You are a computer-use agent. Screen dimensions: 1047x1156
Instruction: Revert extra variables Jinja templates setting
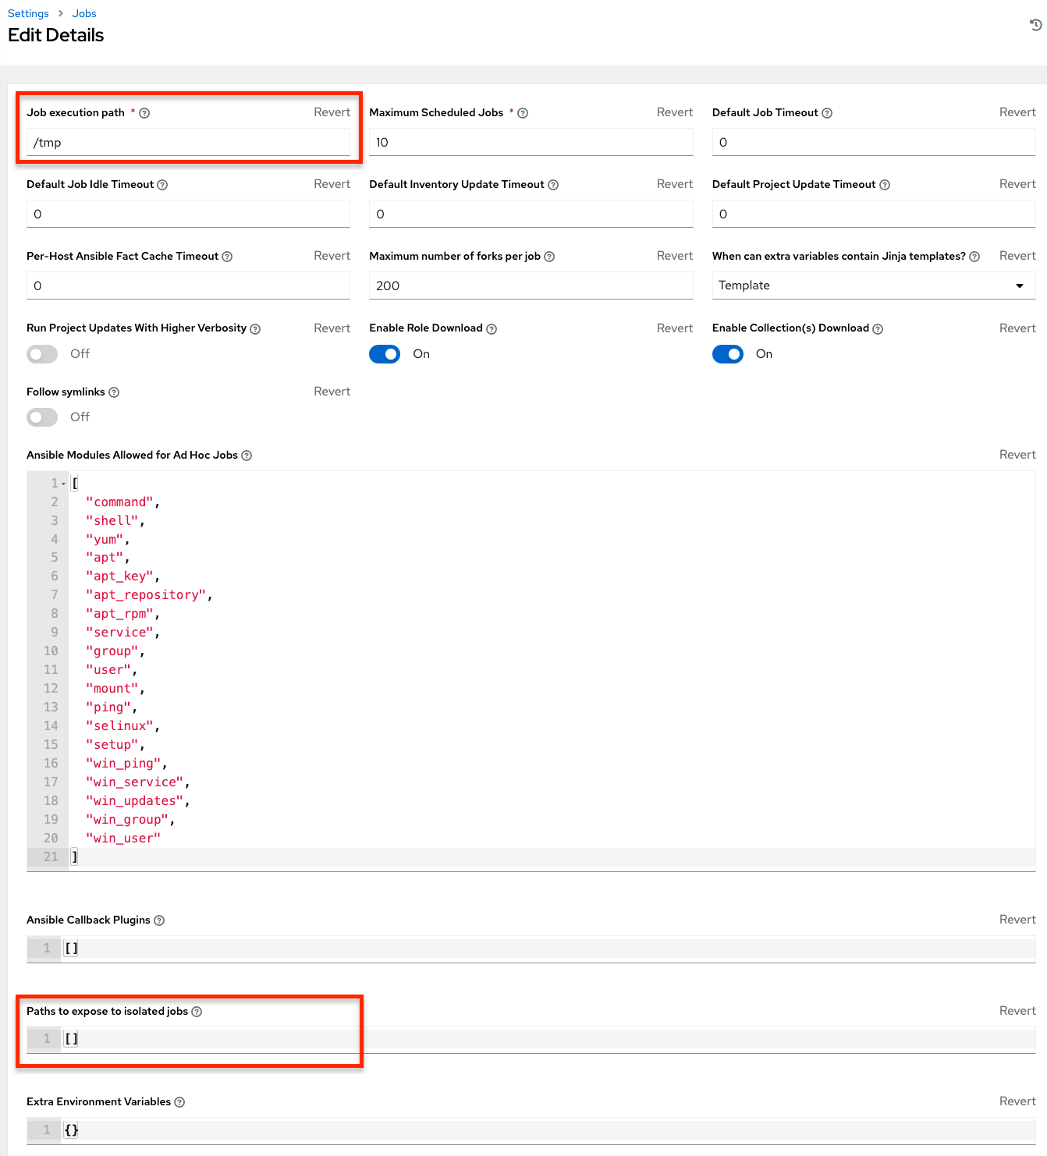pos(1017,256)
